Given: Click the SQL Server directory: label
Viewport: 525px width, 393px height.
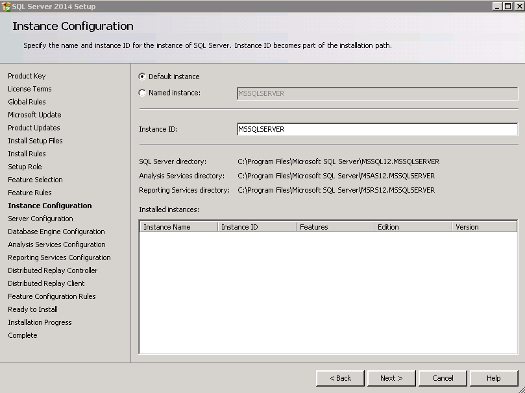Looking at the screenshot, I should click(173, 161).
